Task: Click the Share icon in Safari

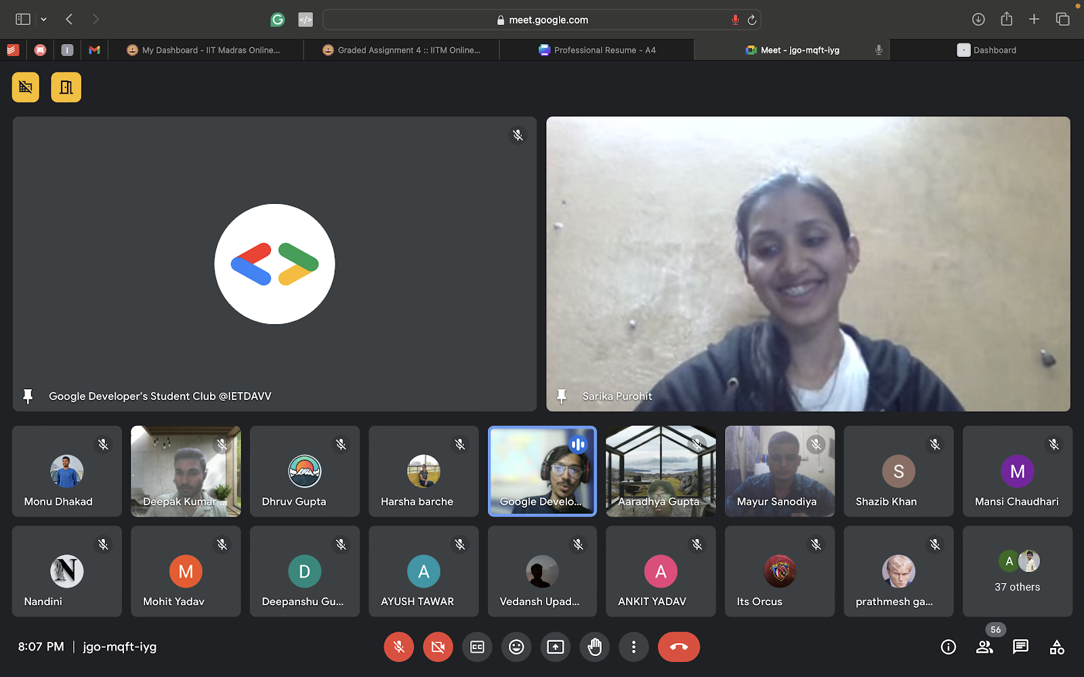Action: point(1007,19)
